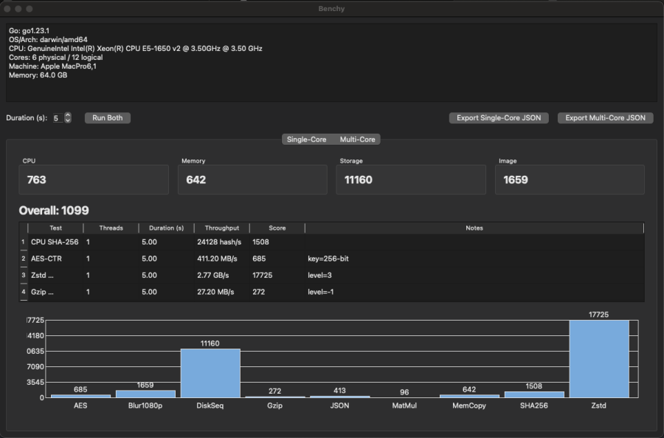Click the Threads column header
Image resolution: width=664 pixels, height=438 pixels.
tap(111, 228)
